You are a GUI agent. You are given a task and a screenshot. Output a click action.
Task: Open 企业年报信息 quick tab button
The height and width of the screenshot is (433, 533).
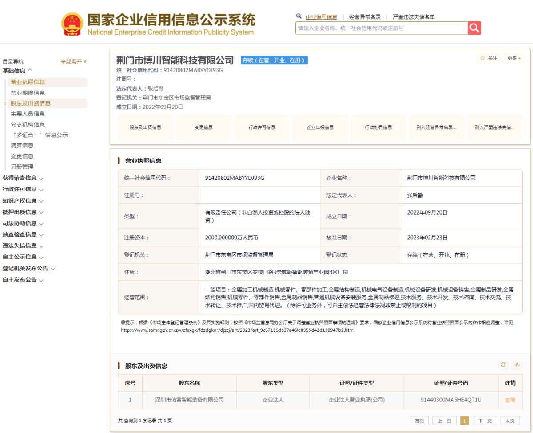coord(320,127)
